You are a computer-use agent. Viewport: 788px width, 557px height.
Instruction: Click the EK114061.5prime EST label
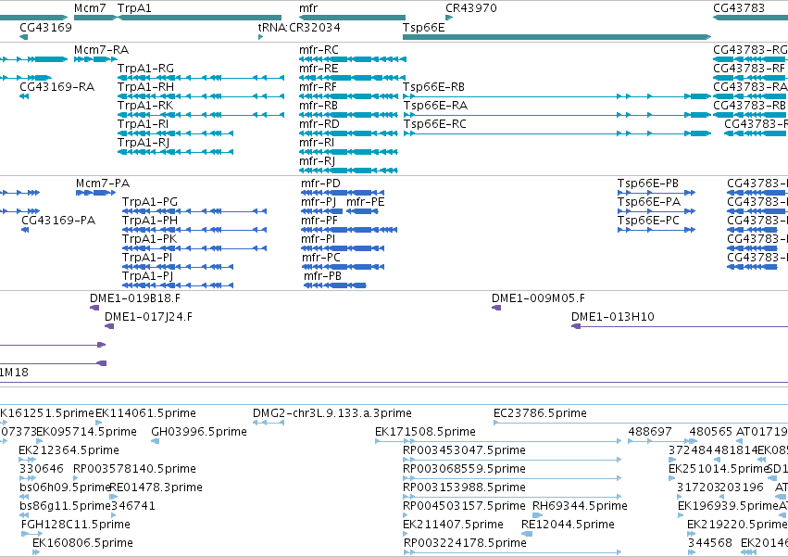pyautogui.click(x=145, y=413)
